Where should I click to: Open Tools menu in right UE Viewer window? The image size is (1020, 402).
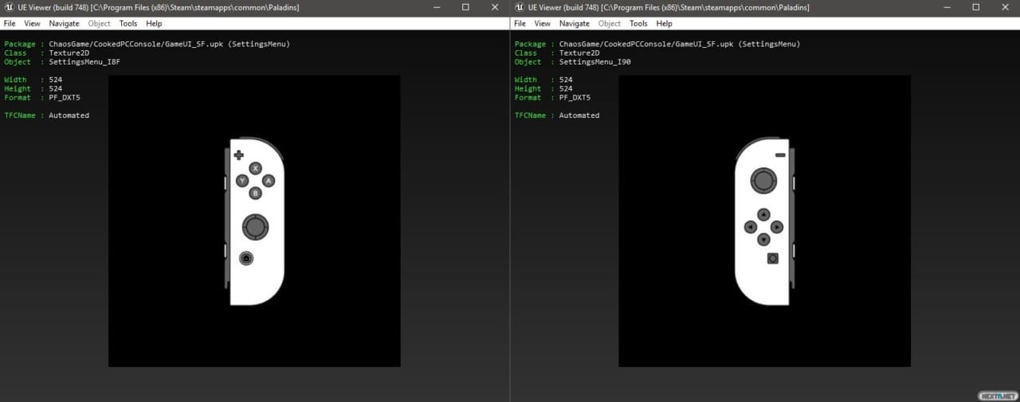pos(638,24)
